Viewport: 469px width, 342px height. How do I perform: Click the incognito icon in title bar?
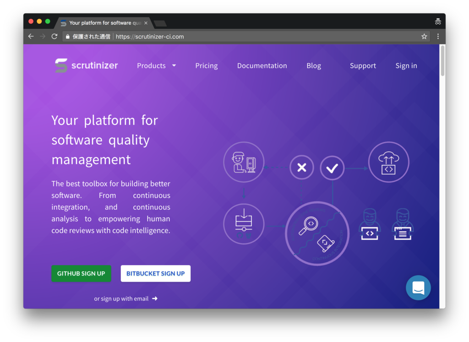pyautogui.click(x=438, y=22)
